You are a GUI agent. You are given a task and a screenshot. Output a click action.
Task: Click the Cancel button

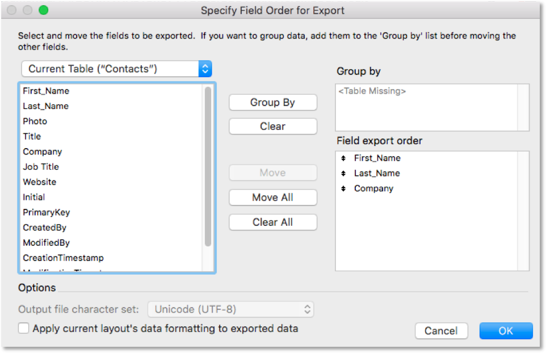tap(441, 331)
